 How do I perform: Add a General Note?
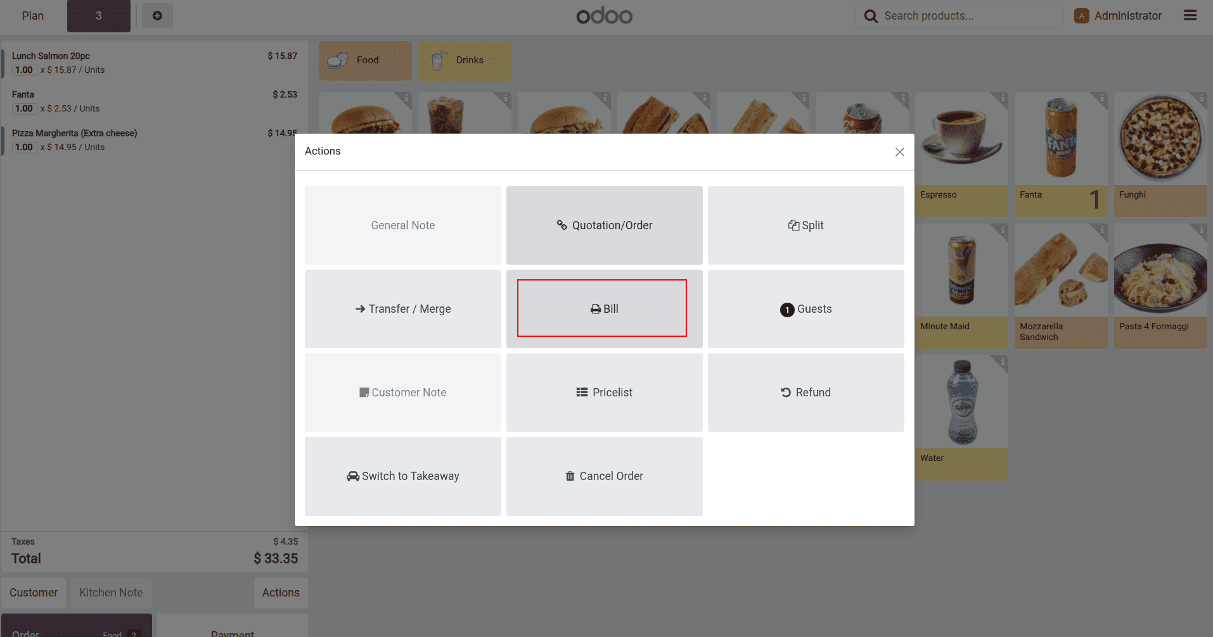click(x=402, y=225)
